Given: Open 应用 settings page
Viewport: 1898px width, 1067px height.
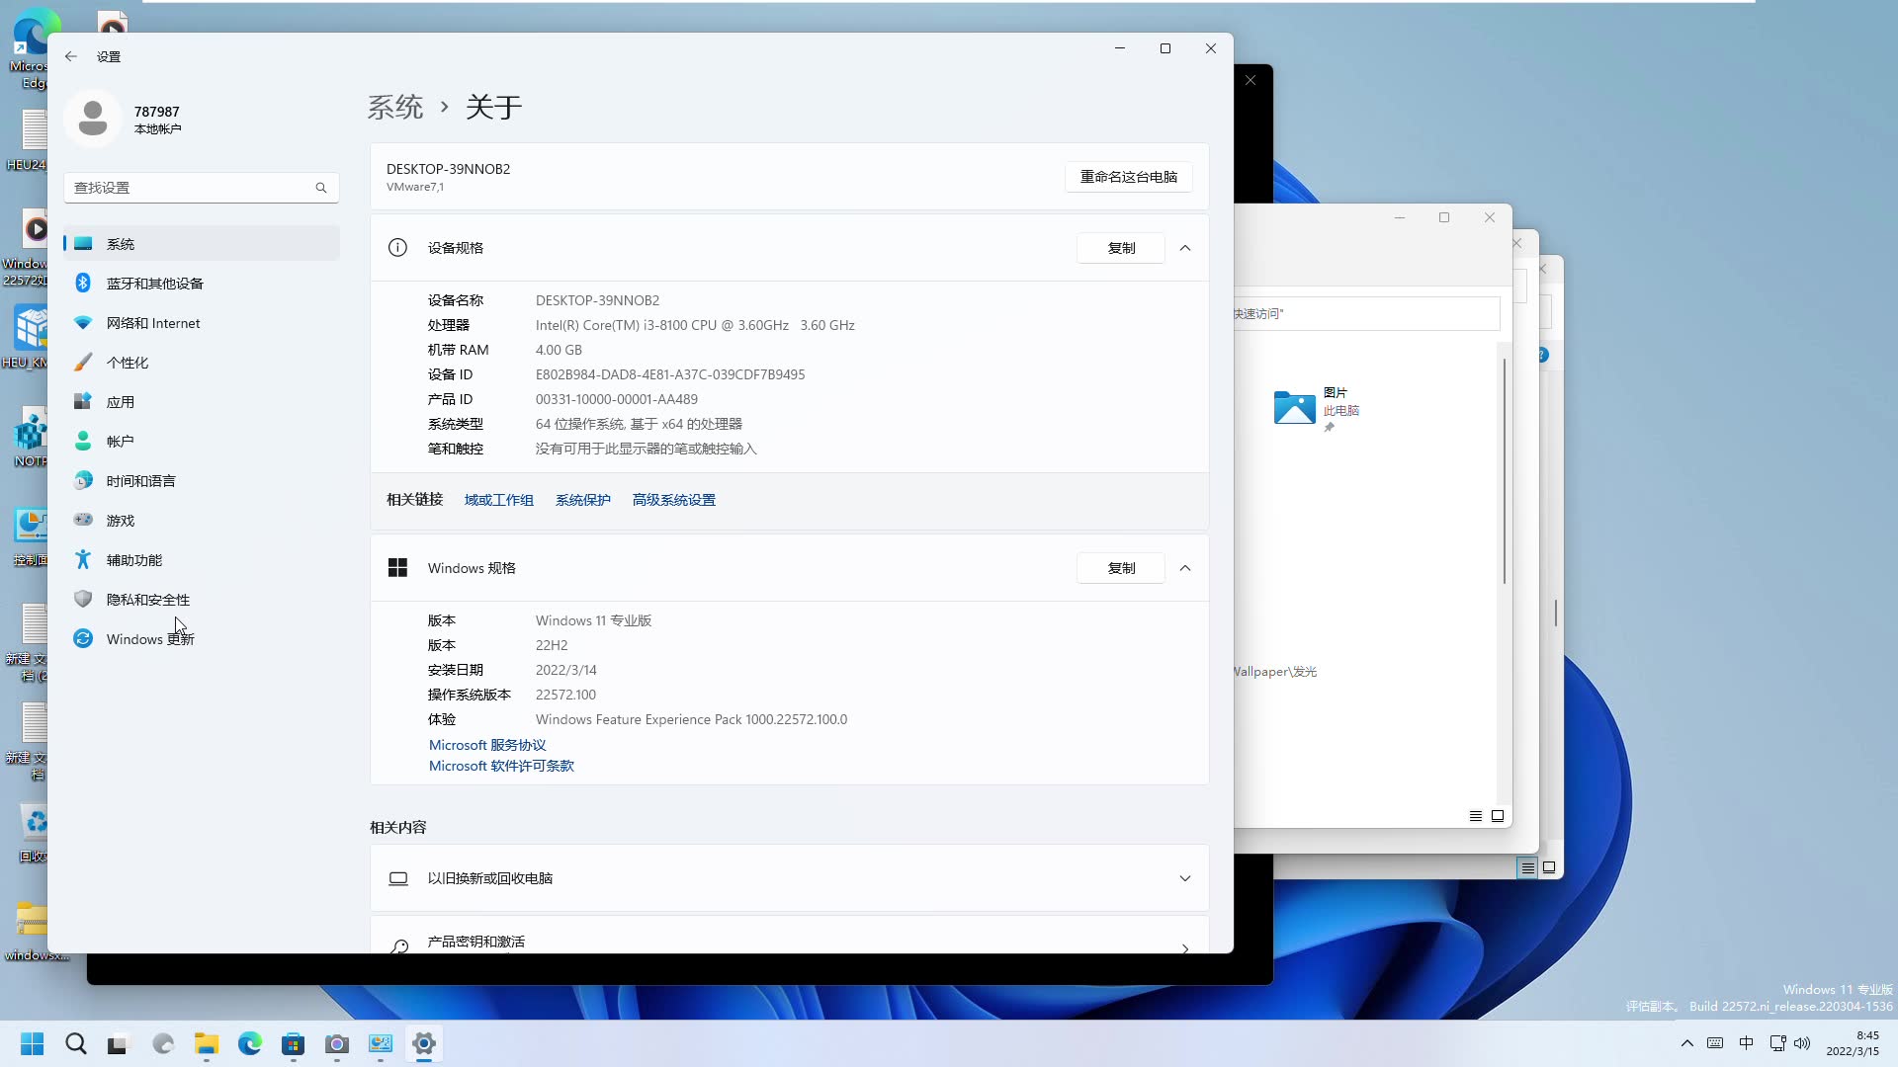Looking at the screenshot, I should (x=202, y=402).
